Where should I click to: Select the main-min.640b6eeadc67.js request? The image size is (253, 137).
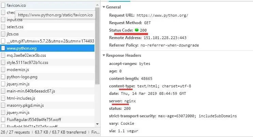click(x=47, y=91)
